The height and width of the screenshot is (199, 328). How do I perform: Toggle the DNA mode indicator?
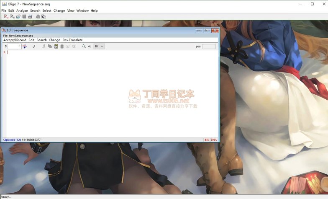point(214,140)
